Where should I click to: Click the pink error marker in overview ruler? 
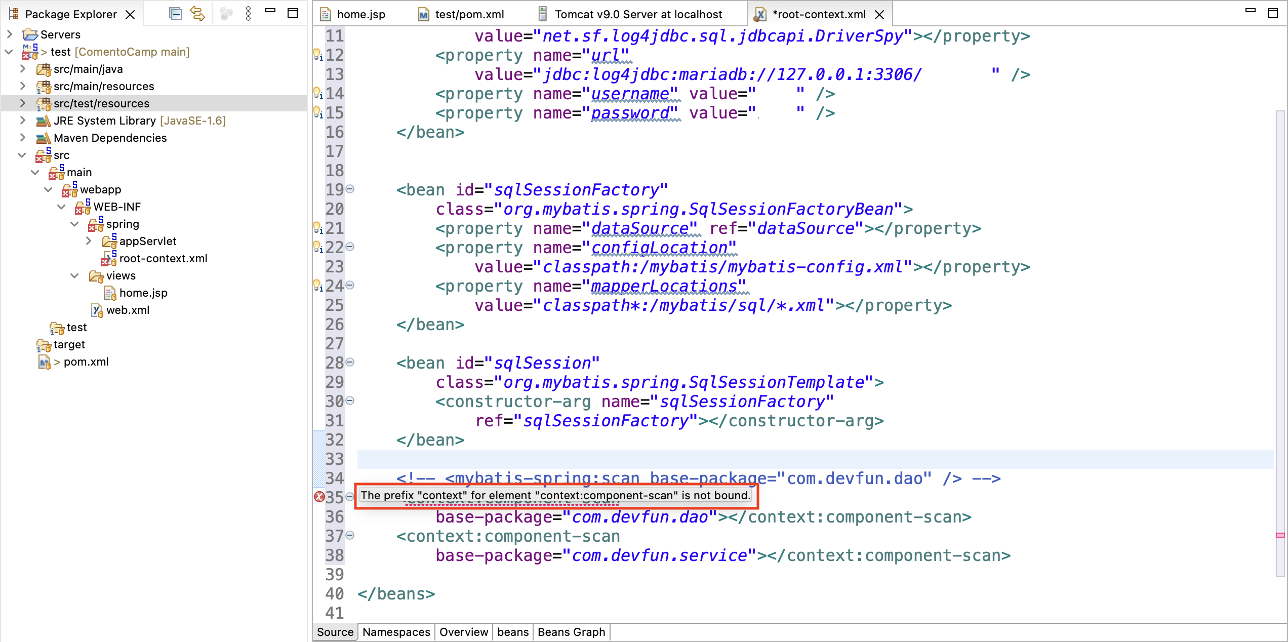1280,535
